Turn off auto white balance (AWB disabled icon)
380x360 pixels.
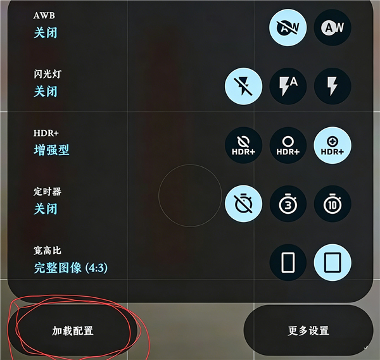[x=288, y=28]
